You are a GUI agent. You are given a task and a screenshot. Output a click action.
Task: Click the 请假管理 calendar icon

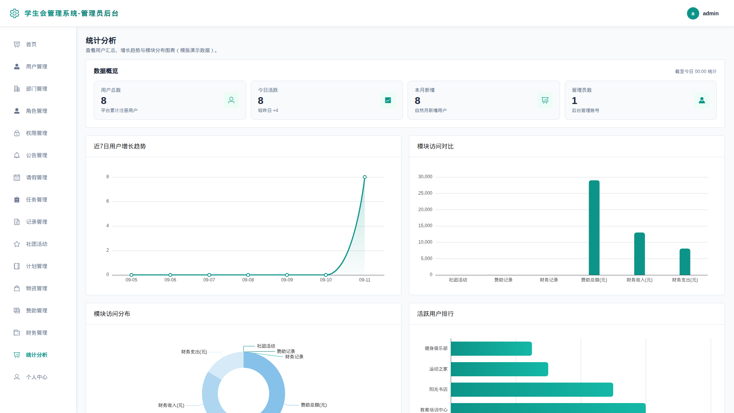(x=17, y=177)
